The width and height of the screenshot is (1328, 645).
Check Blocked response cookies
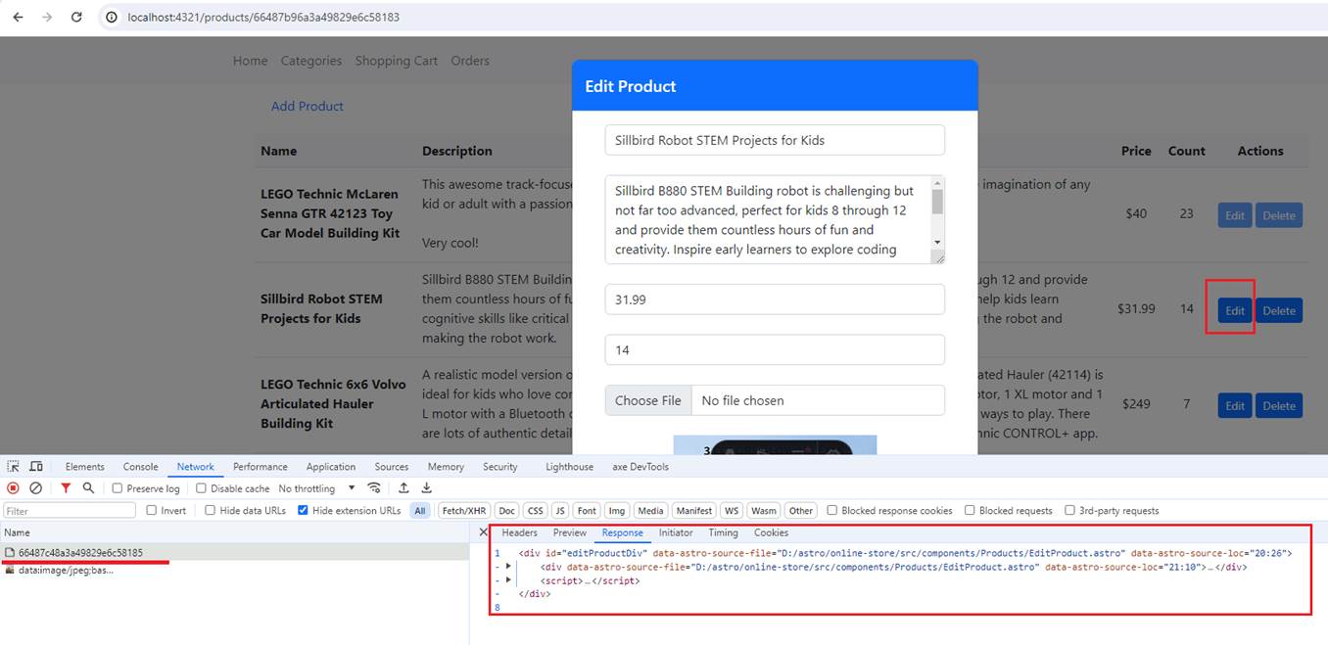(x=832, y=510)
